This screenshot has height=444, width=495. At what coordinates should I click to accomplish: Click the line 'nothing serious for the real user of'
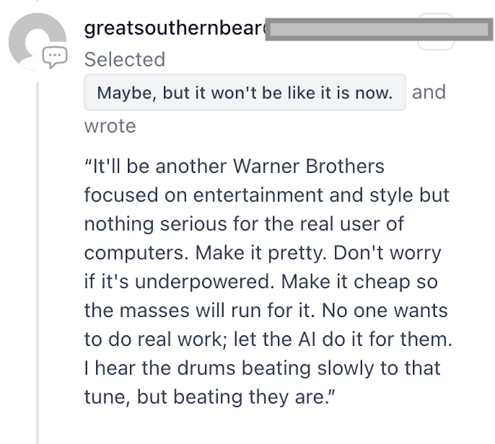tap(244, 224)
